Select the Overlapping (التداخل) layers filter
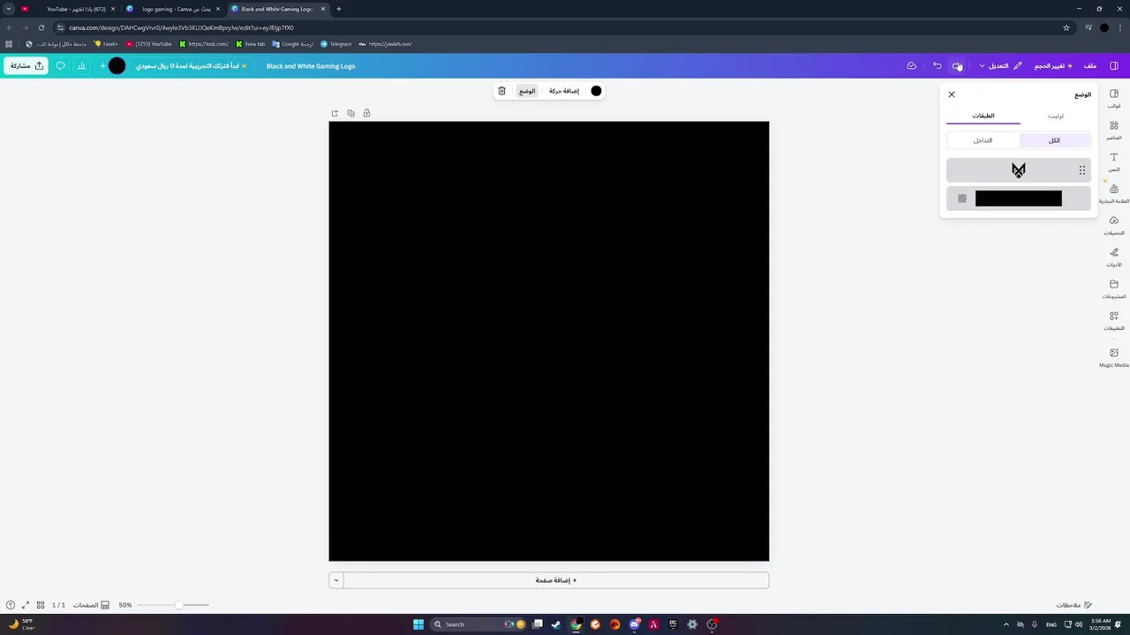Viewport: 1130px width, 635px height. [983, 140]
